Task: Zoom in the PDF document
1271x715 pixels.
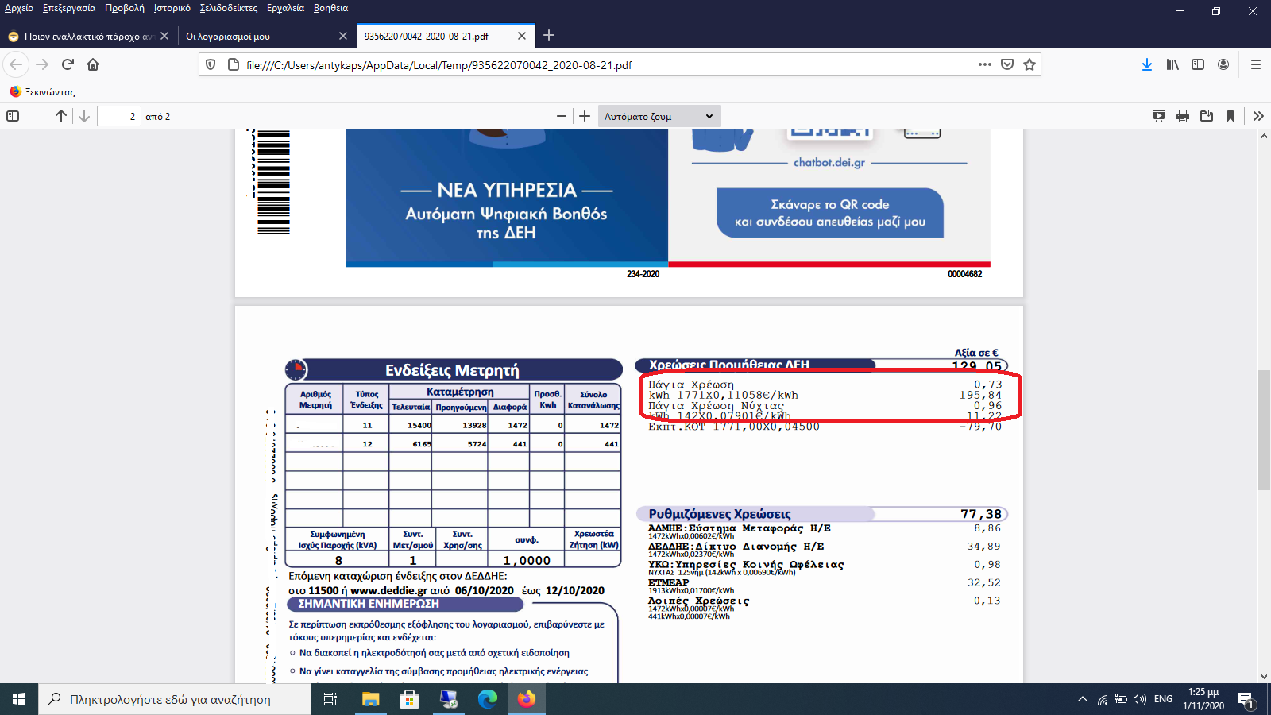Action: (585, 116)
